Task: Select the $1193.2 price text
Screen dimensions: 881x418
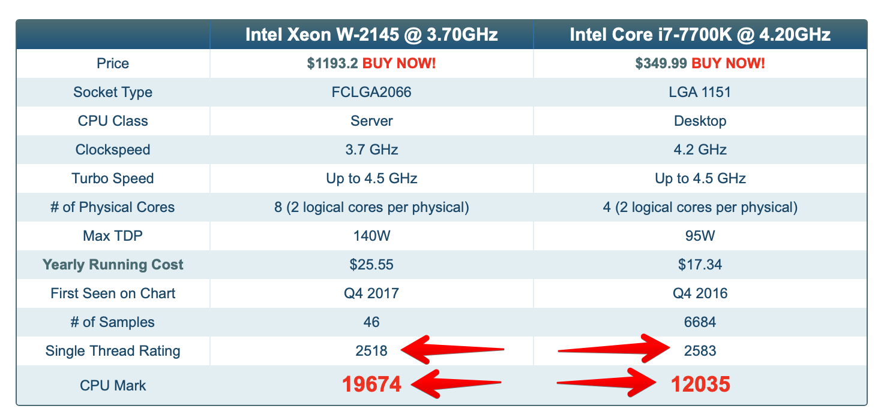Action: click(x=332, y=63)
